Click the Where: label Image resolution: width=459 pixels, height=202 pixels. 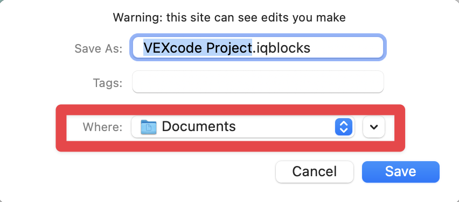pyautogui.click(x=102, y=127)
